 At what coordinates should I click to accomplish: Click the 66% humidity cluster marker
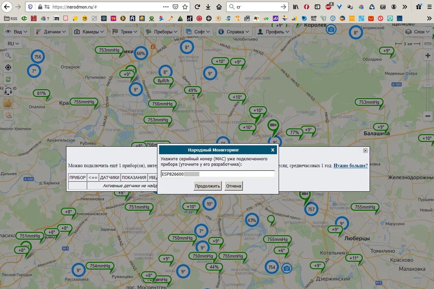(141, 53)
